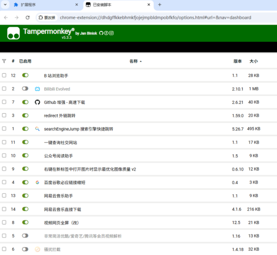The image size is (277, 255).
Task: Reload the page with refresh icon
Action: (x=28, y=17)
